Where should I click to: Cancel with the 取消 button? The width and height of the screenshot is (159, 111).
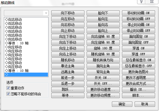(145, 104)
